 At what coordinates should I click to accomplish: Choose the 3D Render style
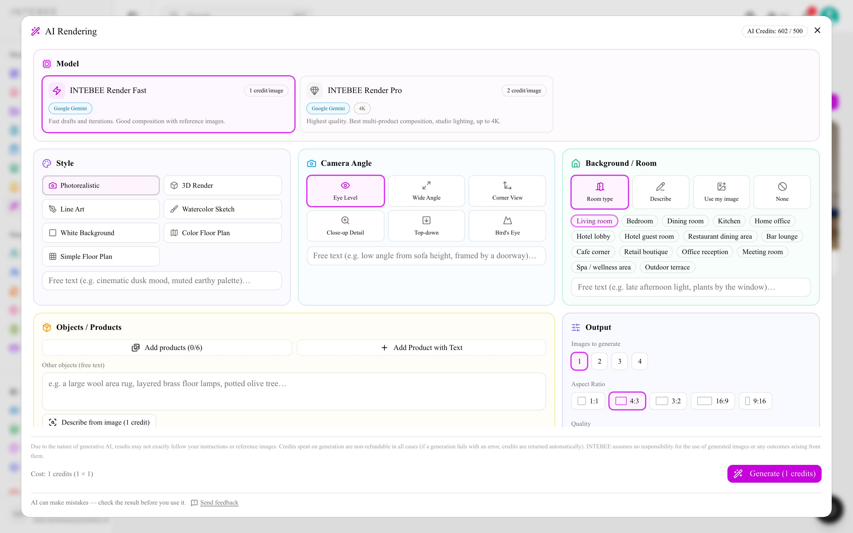(222, 185)
